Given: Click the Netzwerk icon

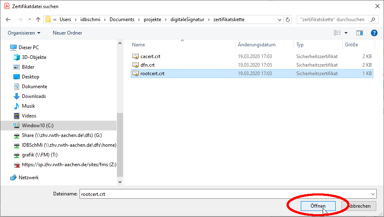Looking at the screenshot, I should pos(13,178).
